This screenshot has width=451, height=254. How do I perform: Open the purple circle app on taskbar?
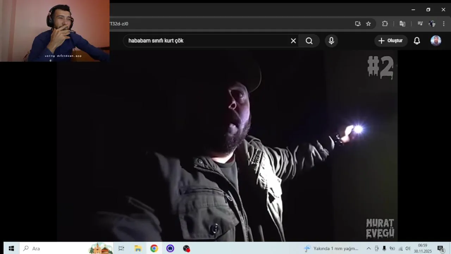[170, 248]
